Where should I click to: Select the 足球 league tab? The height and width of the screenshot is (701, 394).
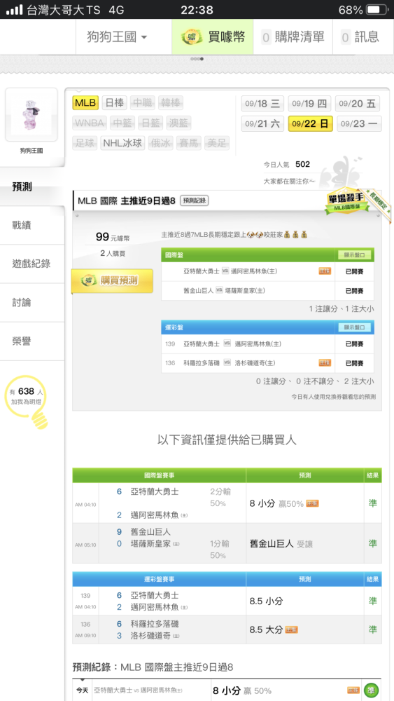85,143
